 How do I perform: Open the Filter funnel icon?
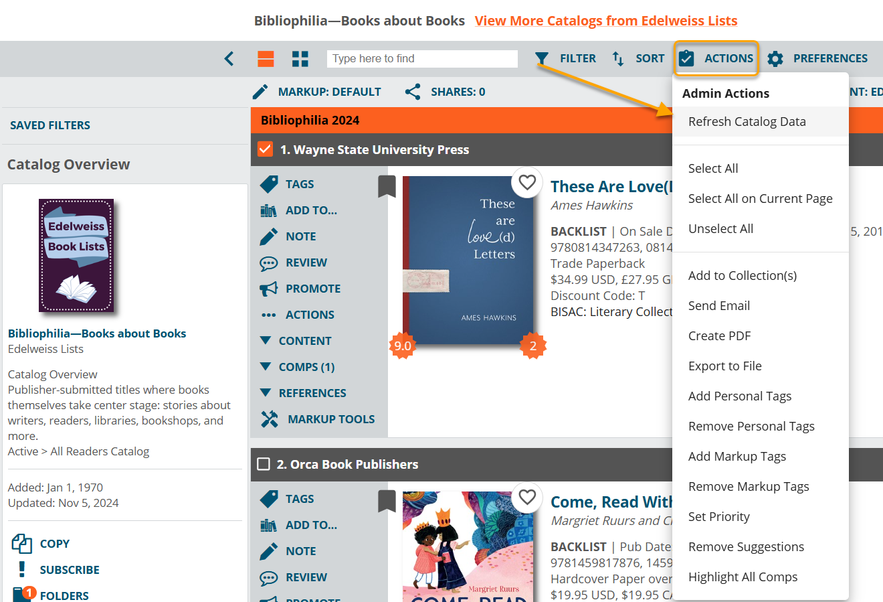pyautogui.click(x=542, y=59)
